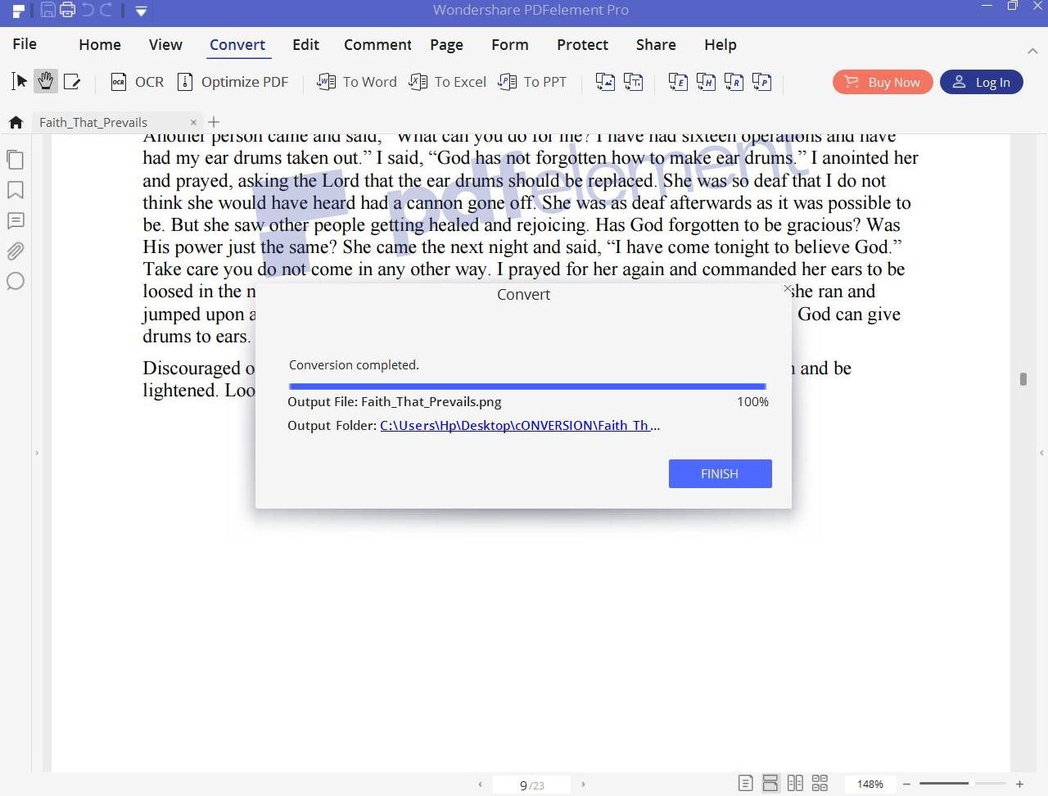
Task: Open the Comment tab
Action: 377,44
